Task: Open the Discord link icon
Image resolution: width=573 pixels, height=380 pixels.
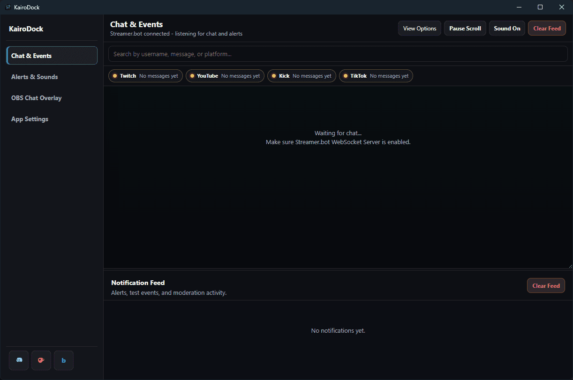Action: click(x=19, y=360)
